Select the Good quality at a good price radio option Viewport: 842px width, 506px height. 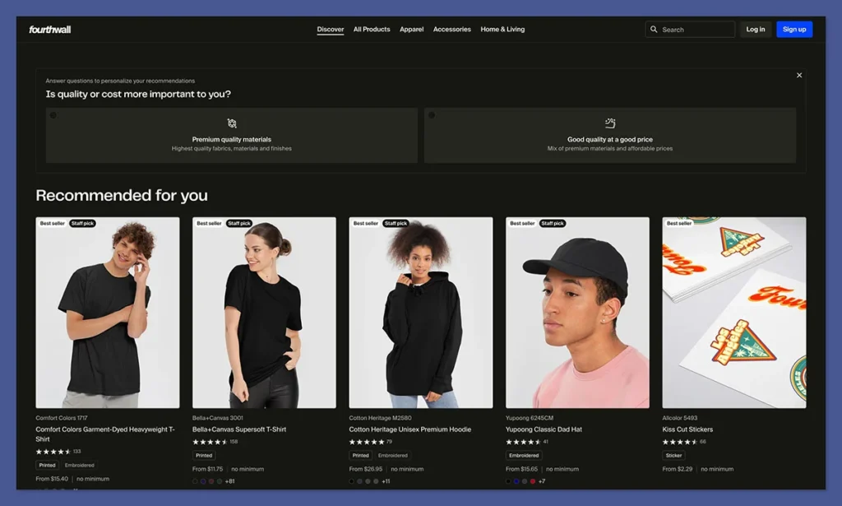click(x=432, y=115)
